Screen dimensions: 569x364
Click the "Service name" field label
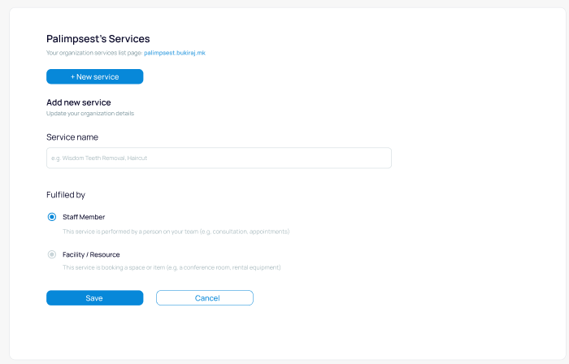coord(72,137)
